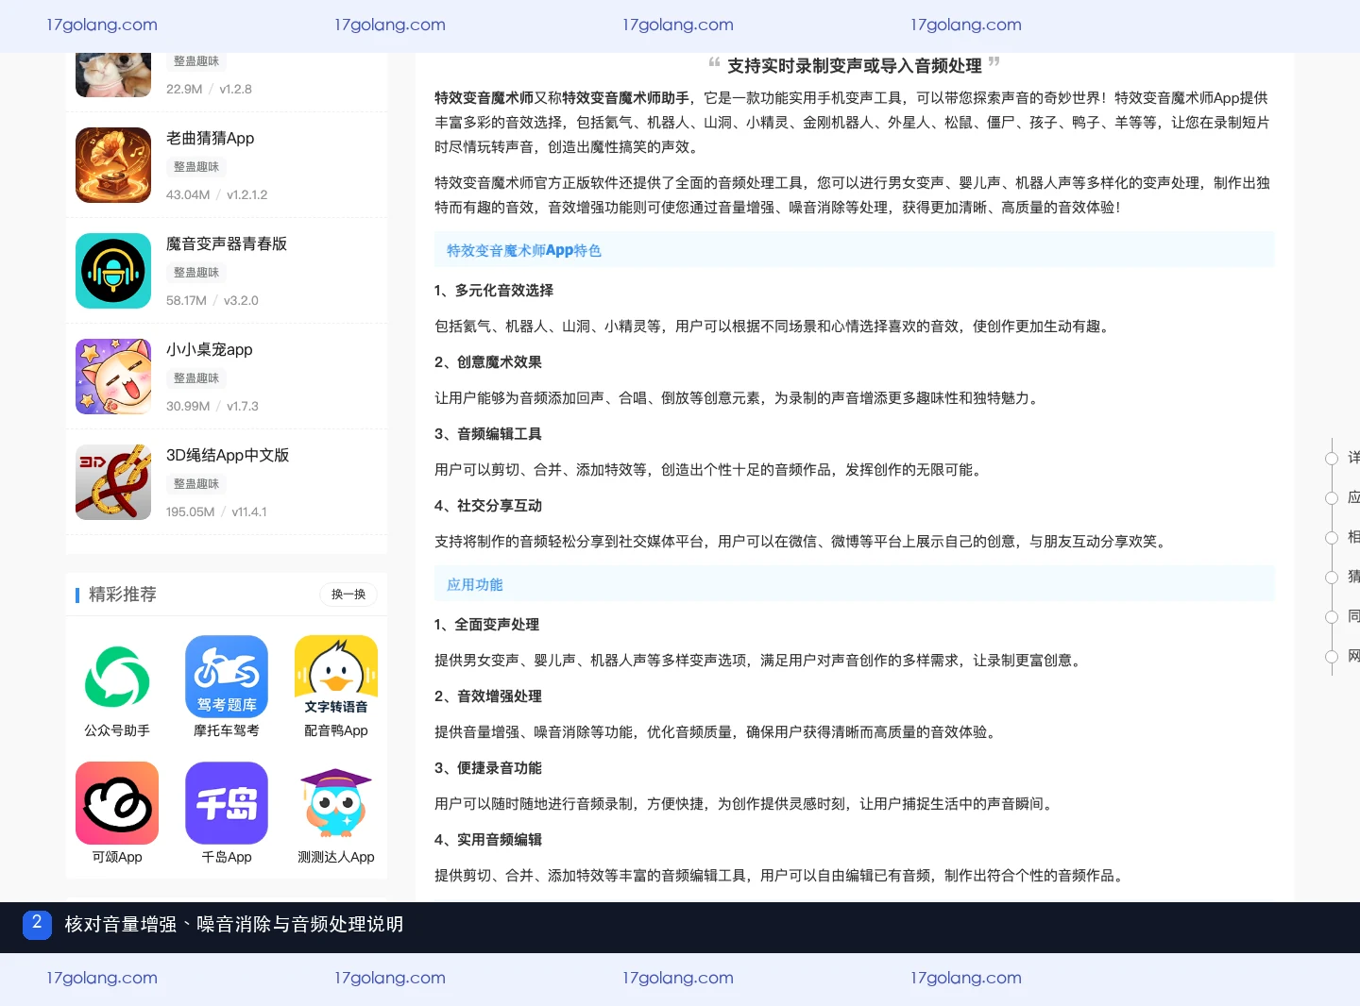
Task: Click the 4、社交分享互动 heading
Action: tap(488, 505)
